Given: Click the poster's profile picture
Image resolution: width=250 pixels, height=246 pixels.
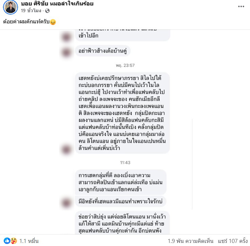Looking at the screenshot, I should click(11, 7).
